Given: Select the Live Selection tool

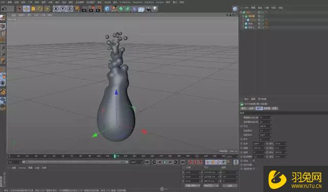Looking at the screenshot, I should [x=19, y=9].
